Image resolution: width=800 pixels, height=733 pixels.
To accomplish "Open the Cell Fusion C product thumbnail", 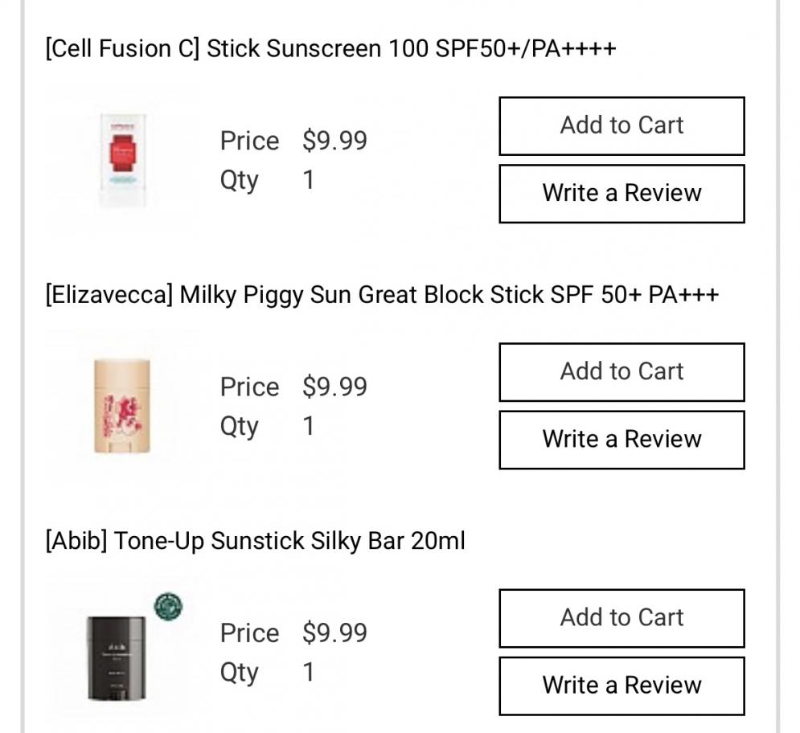I will click(123, 162).
